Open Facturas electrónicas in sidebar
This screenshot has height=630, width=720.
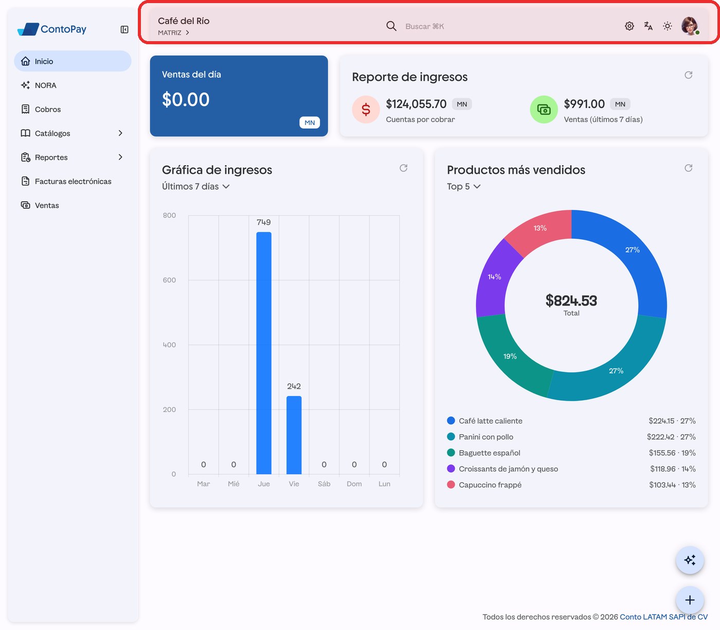pos(73,182)
